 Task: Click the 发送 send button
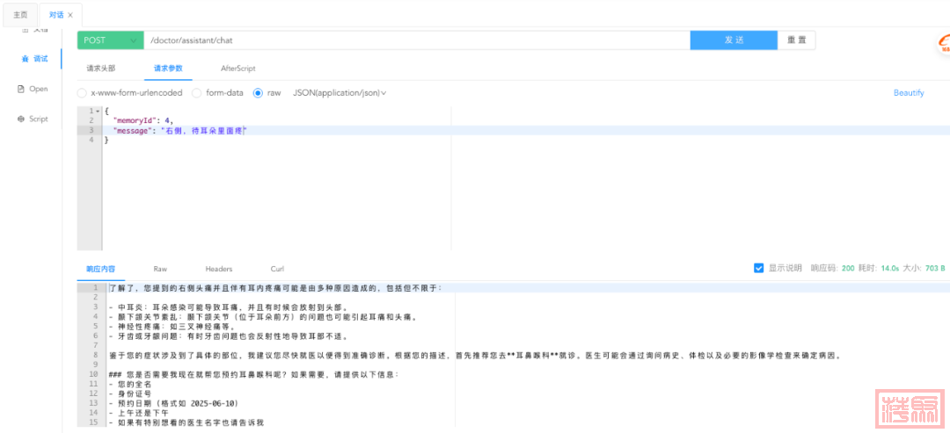[734, 40]
